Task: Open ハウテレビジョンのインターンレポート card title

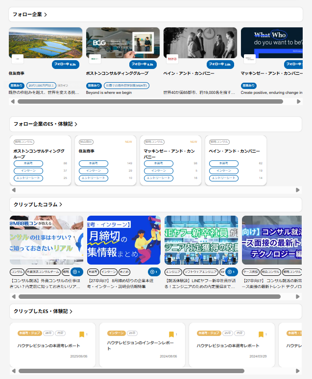Action: click(x=141, y=346)
